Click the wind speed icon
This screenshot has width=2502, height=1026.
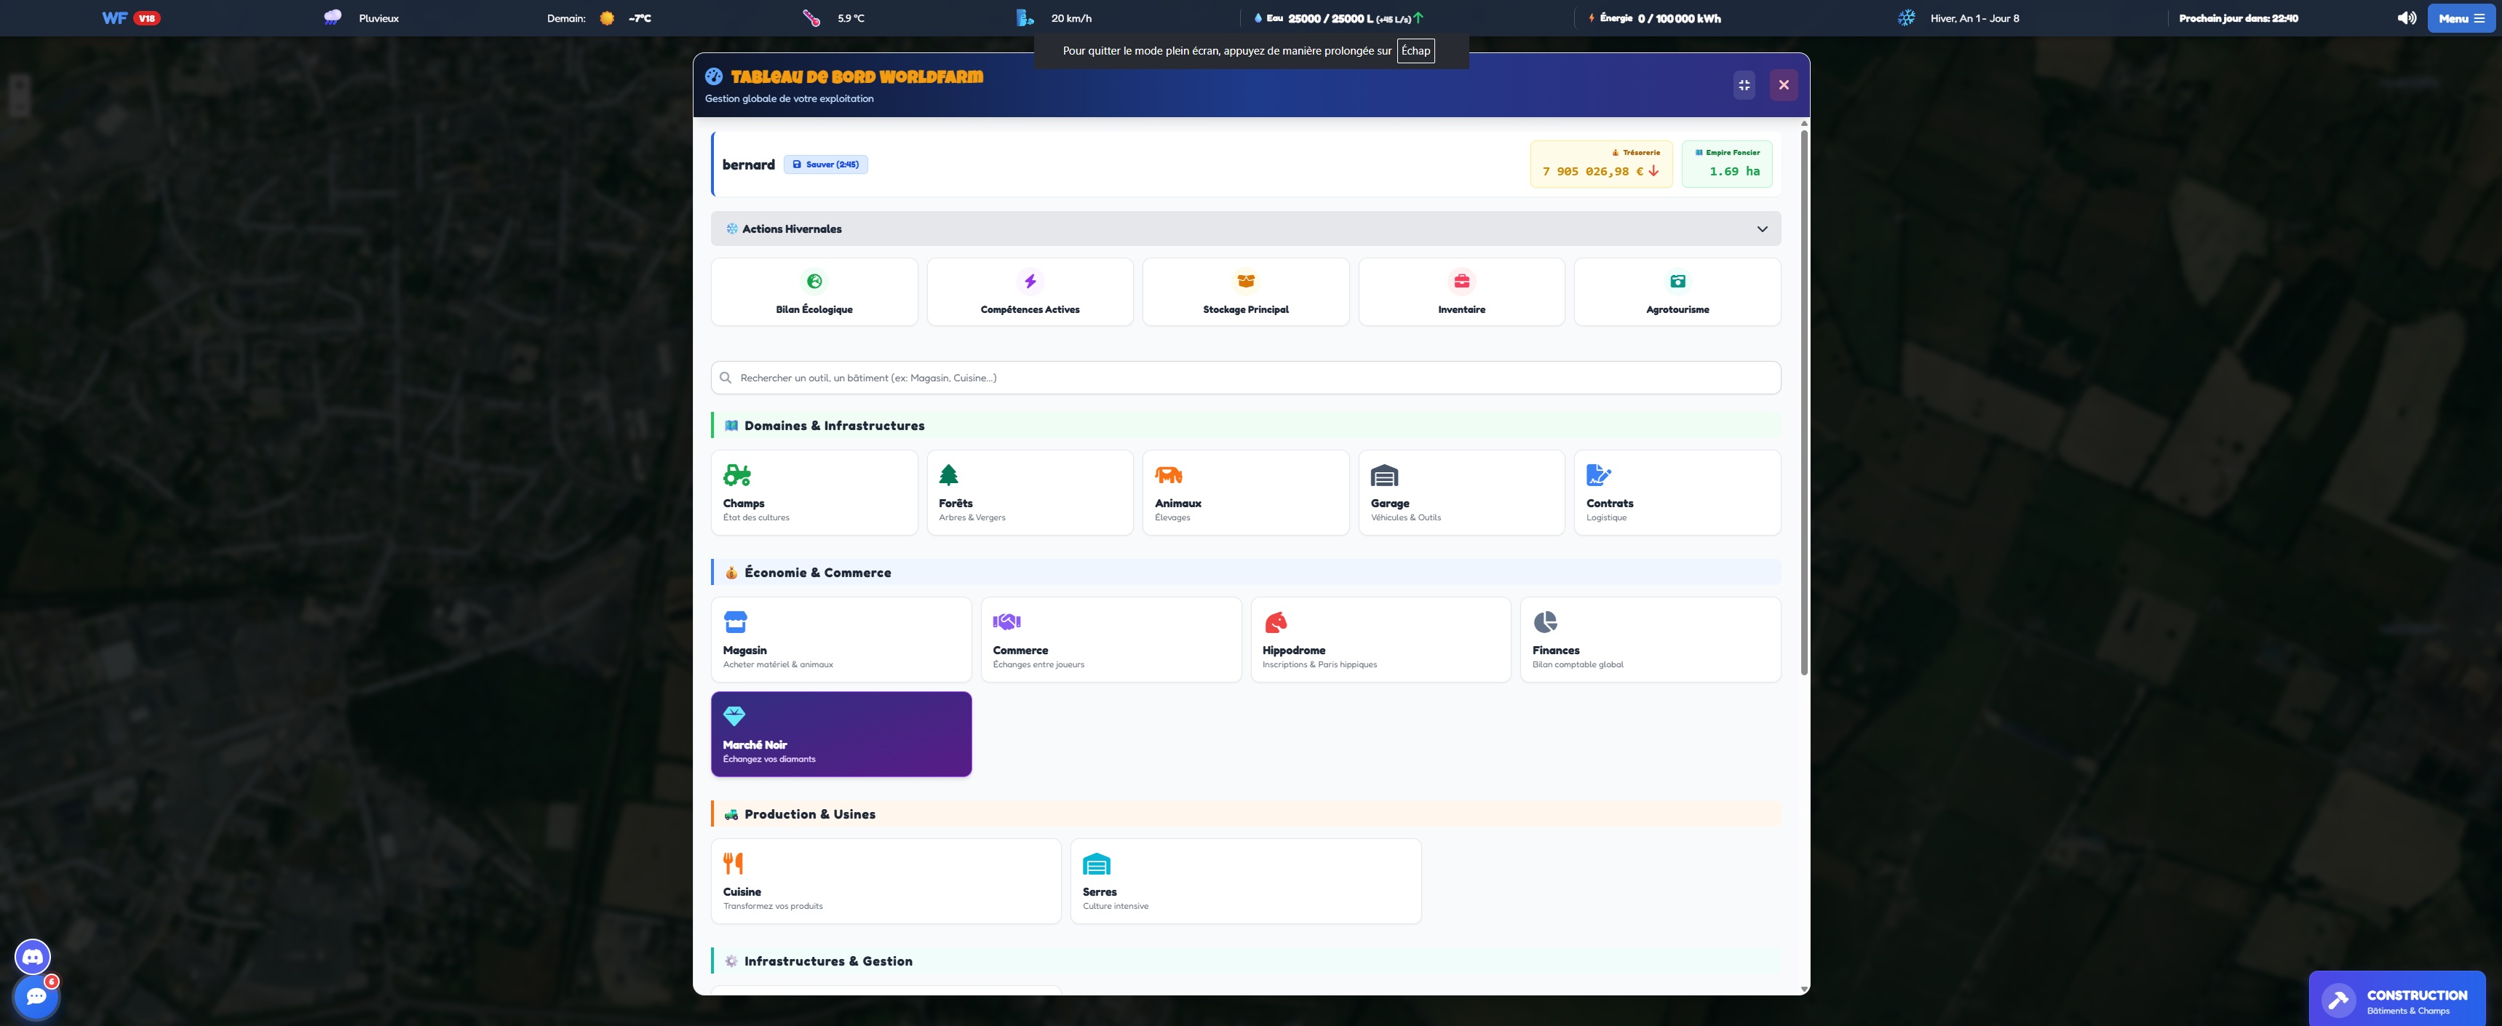1025,17
